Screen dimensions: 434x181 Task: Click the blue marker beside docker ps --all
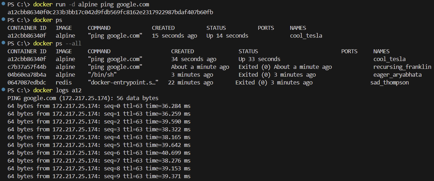(3, 43)
